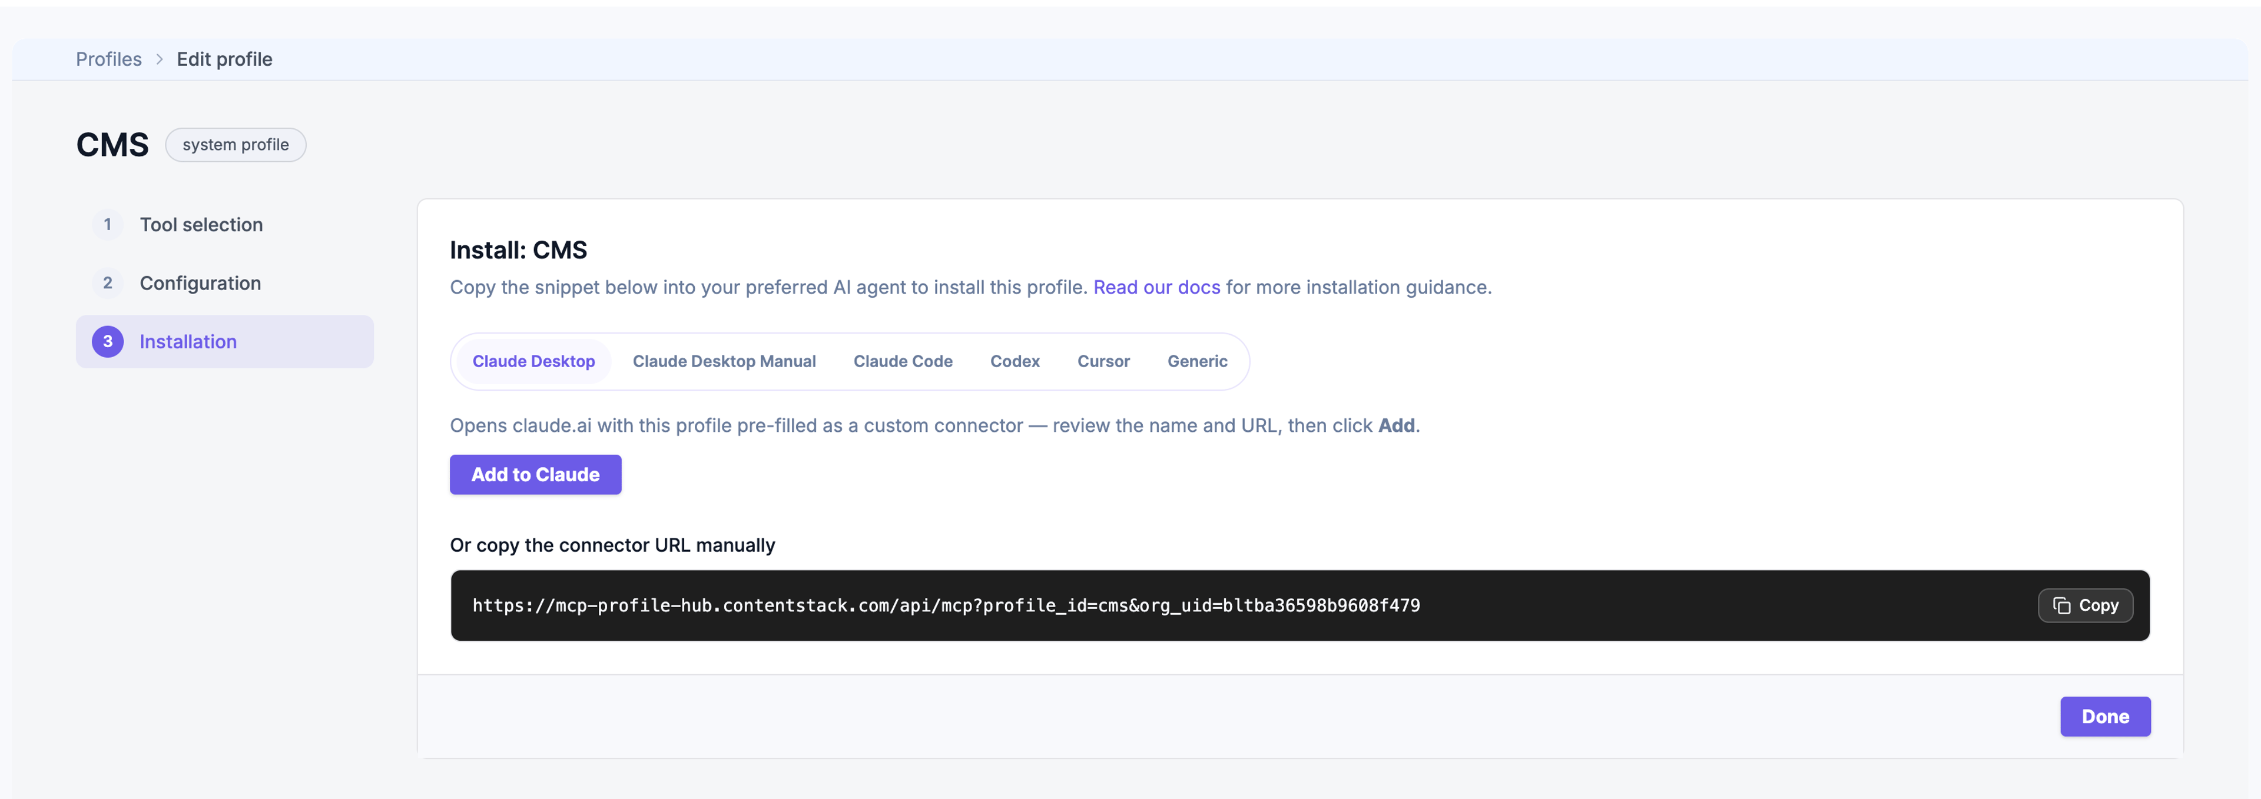Switch to the Codex tab

(x=1015, y=361)
